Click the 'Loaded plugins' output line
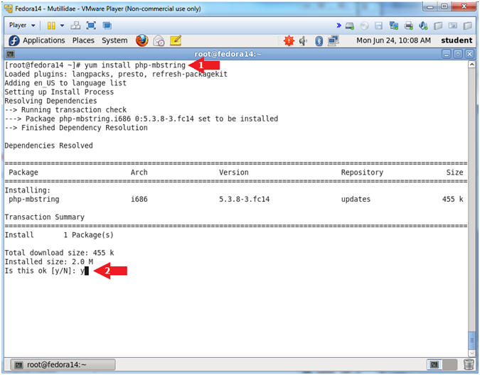Screen dimensions: 480x375 tap(116, 74)
